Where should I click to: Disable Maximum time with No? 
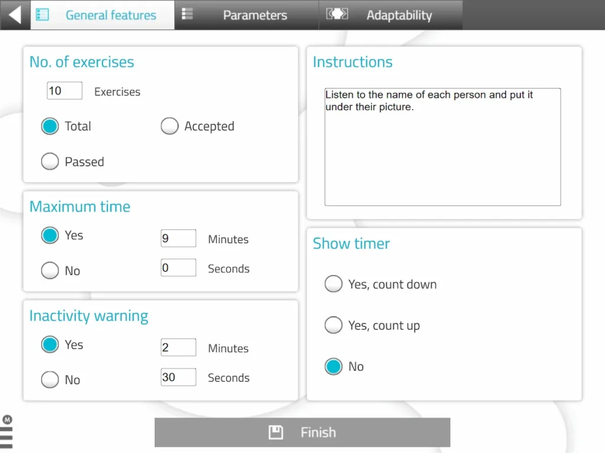(50, 271)
